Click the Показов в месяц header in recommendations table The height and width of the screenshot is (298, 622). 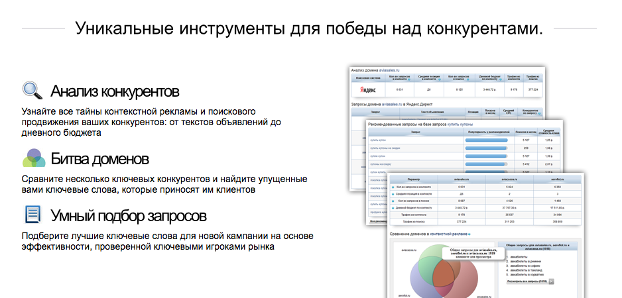(x=525, y=131)
